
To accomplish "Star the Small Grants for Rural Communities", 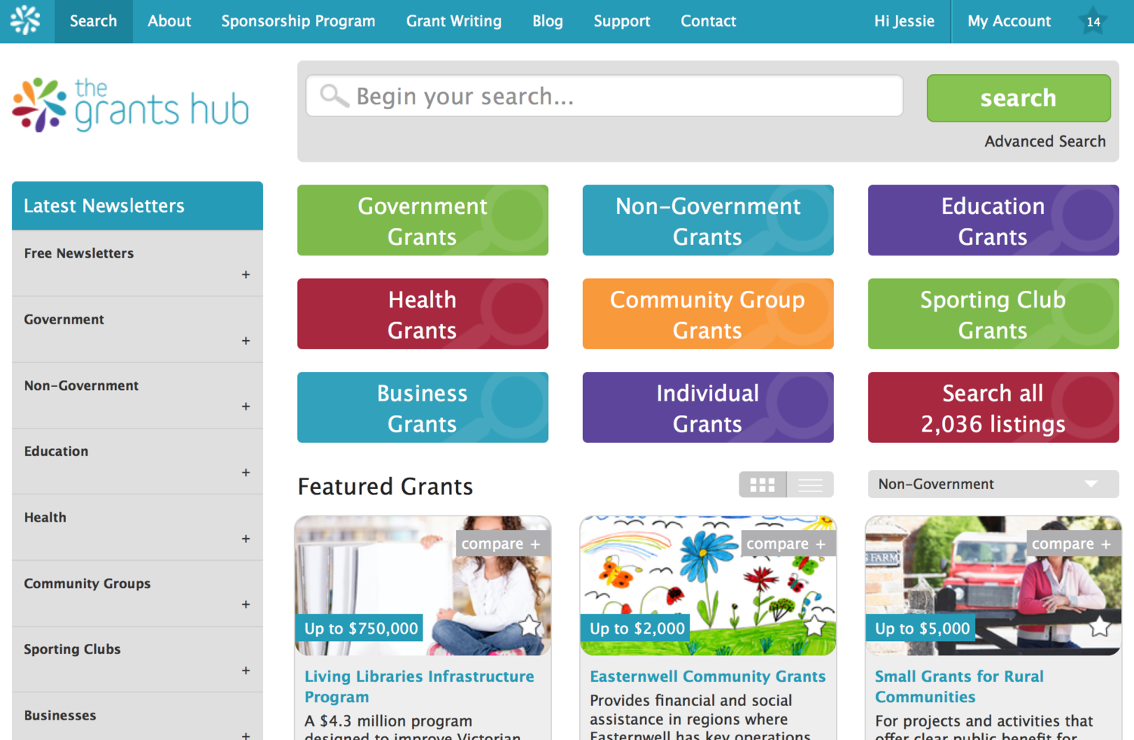I will point(1100,626).
